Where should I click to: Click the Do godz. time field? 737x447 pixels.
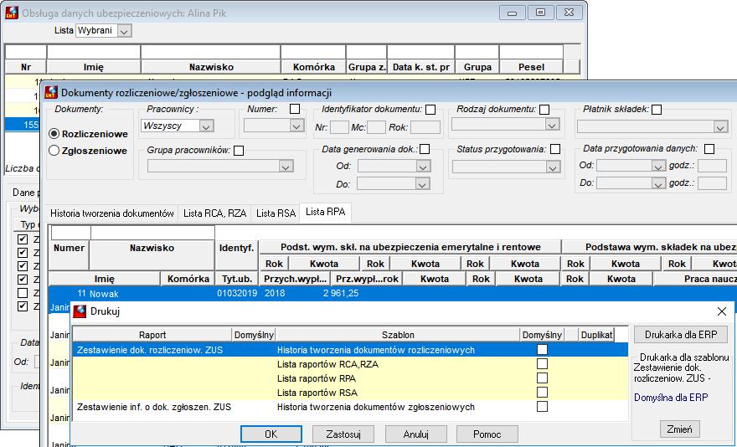click(x=712, y=183)
